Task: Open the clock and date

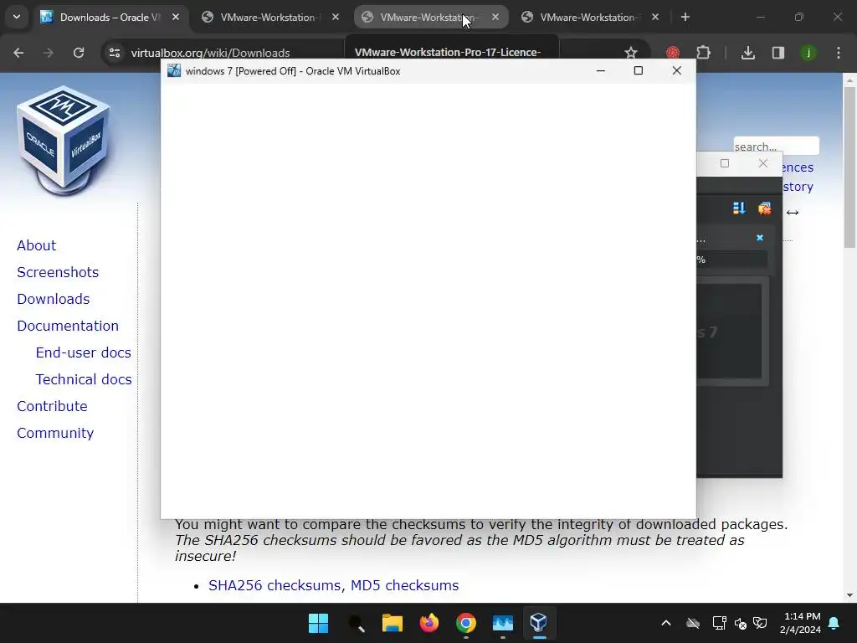Action: click(x=801, y=623)
